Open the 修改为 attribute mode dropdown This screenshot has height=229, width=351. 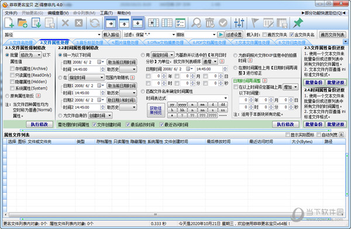click(x=30, y=55)
